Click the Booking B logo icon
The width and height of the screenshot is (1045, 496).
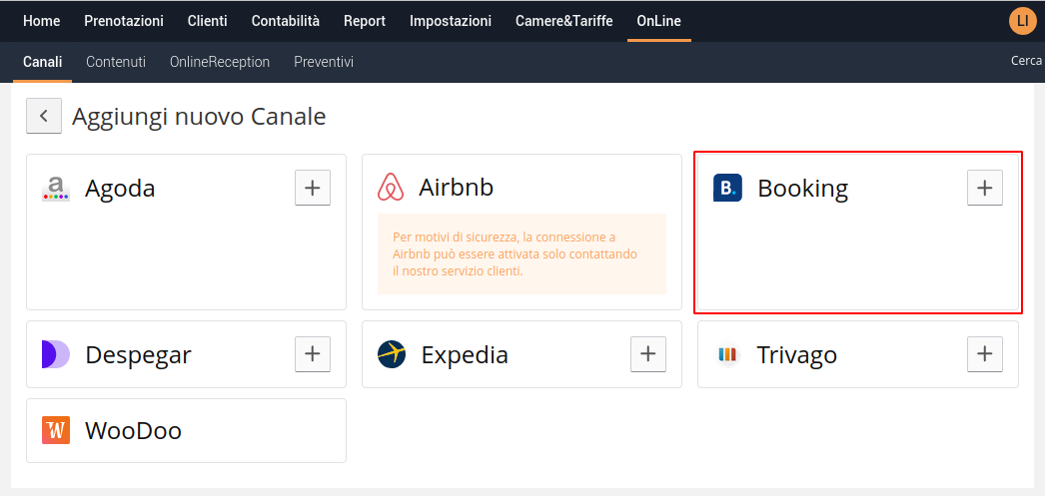(x=727, y=188)
